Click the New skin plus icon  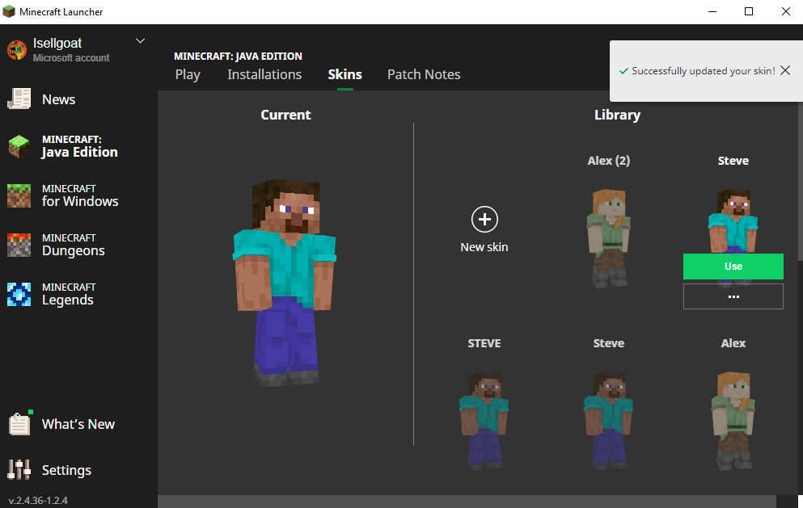[484, 219]
